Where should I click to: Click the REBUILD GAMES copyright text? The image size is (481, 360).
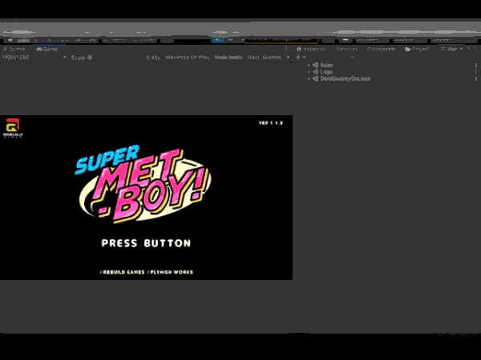(123, 272)
